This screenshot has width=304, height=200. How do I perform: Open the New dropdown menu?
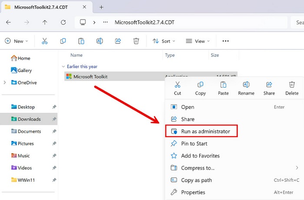17,41
